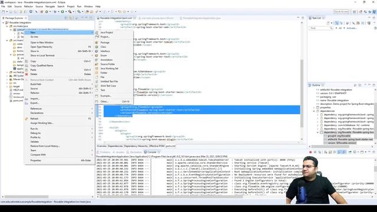The image size is (377, 212).
Task: Choose Untitled Text File entry
Action: point(109,81)
